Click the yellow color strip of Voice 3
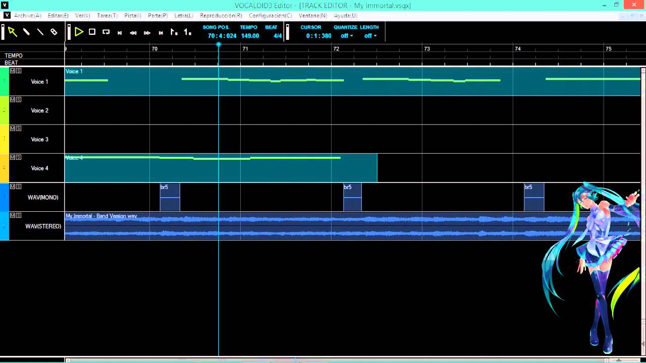The image size is (646, 363). click(5, 139)
